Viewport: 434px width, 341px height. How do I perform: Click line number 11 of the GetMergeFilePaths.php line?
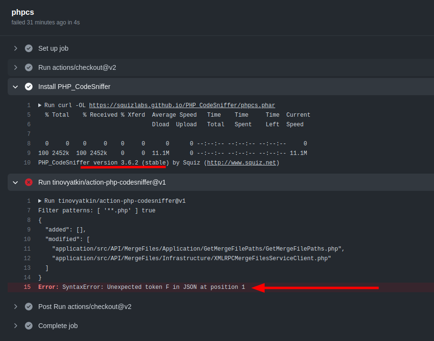click(x=27, y=249)
